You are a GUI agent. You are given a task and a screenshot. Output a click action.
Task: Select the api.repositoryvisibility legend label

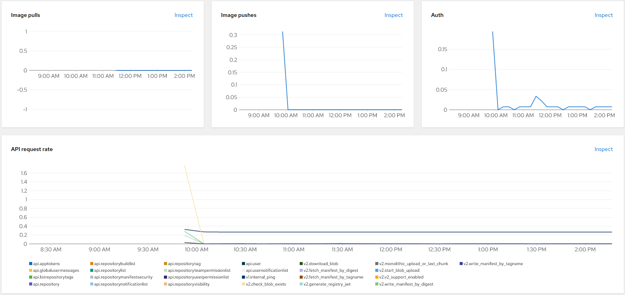point(188,284)
